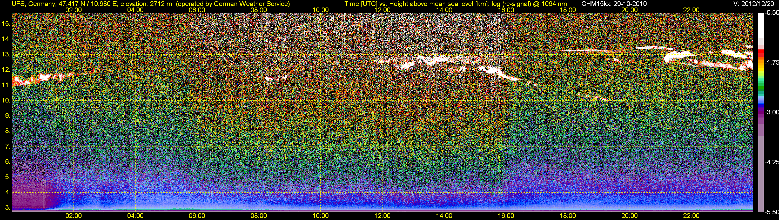Click the top-axis time label "12:00"
779x220 pixels.
(382, 10)
